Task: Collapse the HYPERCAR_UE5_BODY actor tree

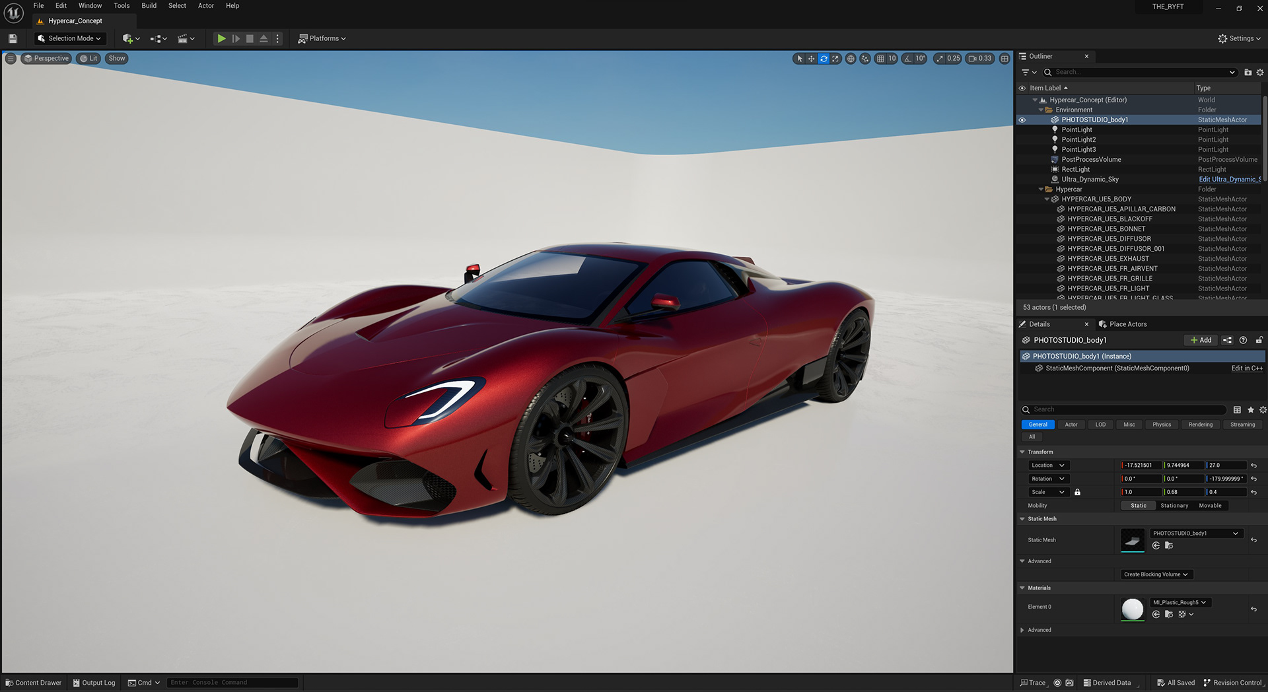Action: [1047, 199]
